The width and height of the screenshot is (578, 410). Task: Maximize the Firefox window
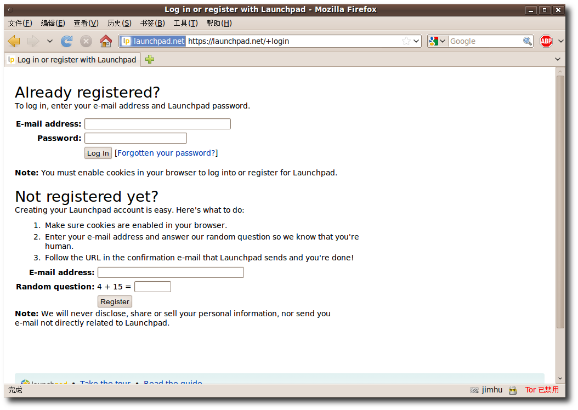(x=545, y=10)
